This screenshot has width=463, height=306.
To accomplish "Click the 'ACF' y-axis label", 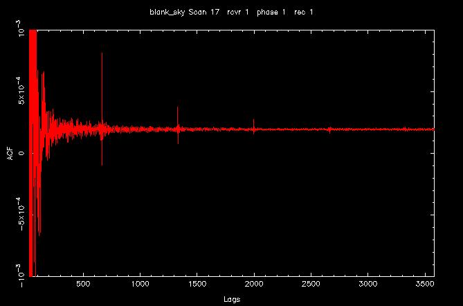I will (x=10, y=153).
